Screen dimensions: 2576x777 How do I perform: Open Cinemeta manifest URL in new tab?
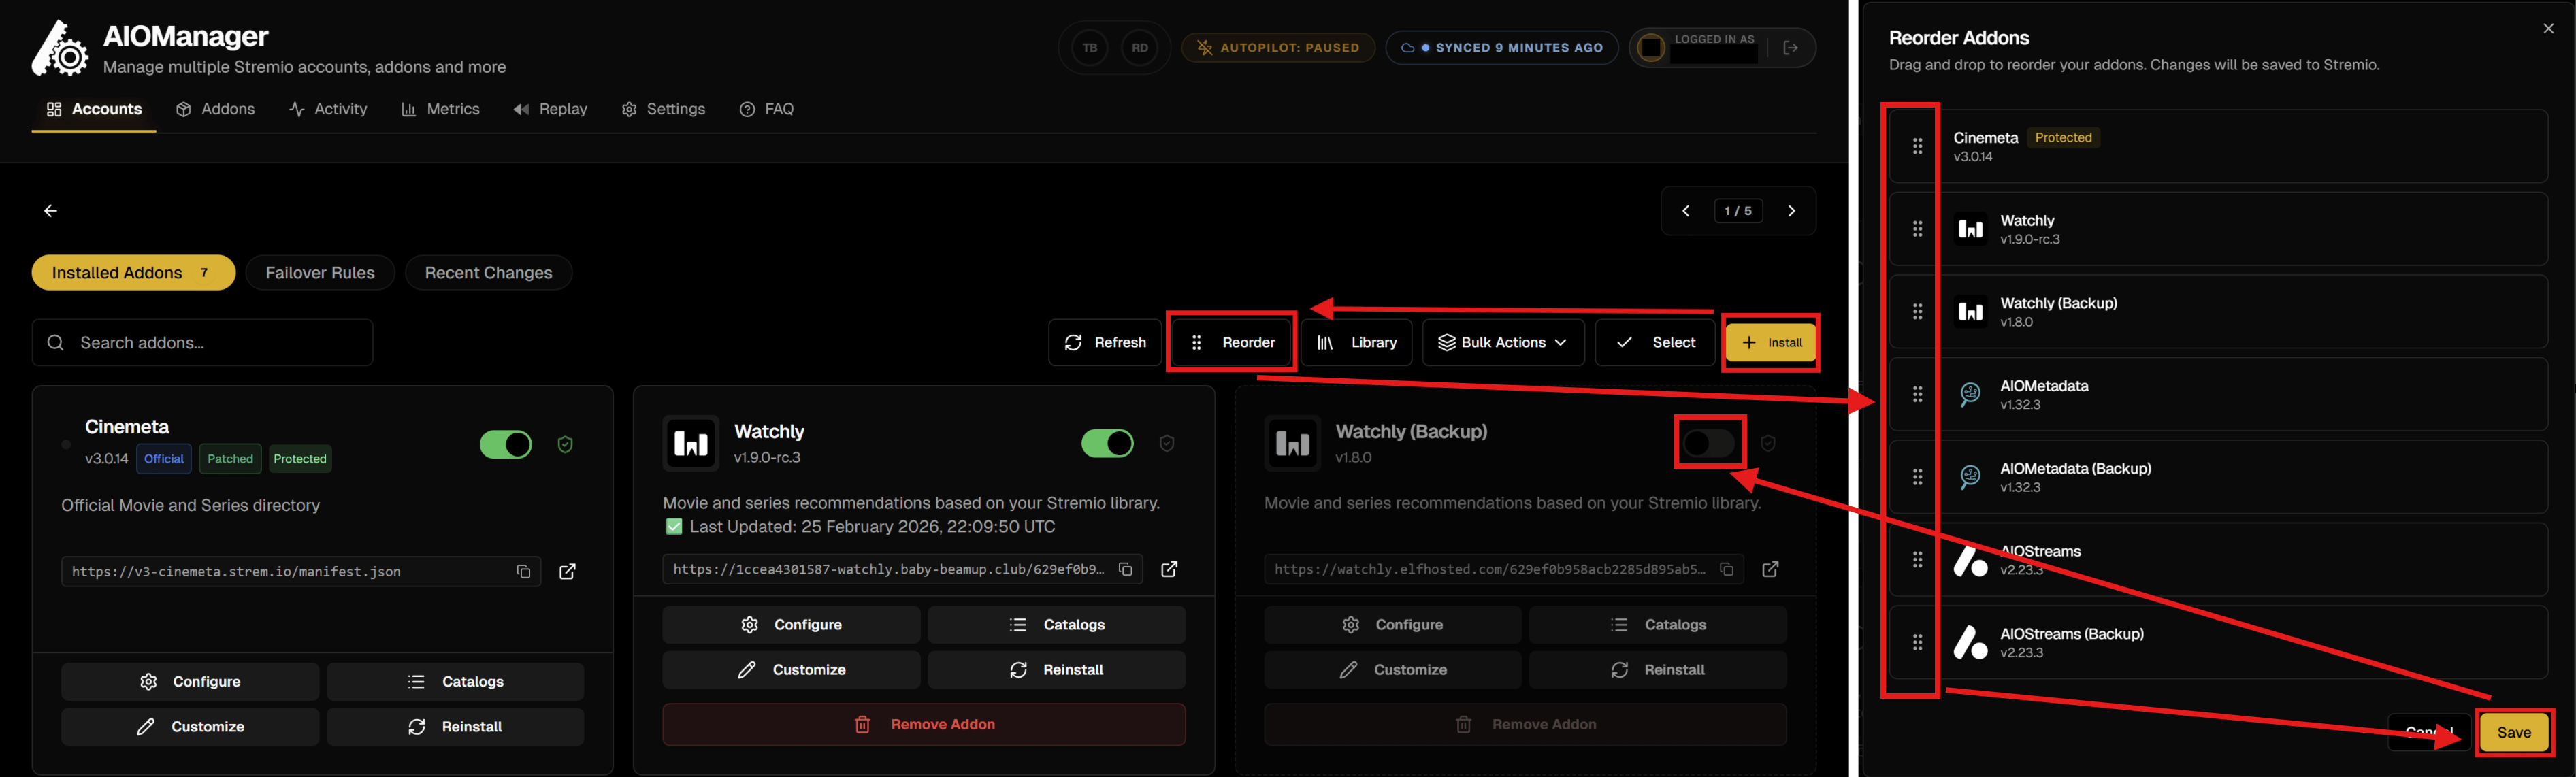click(x=567, y=572)
